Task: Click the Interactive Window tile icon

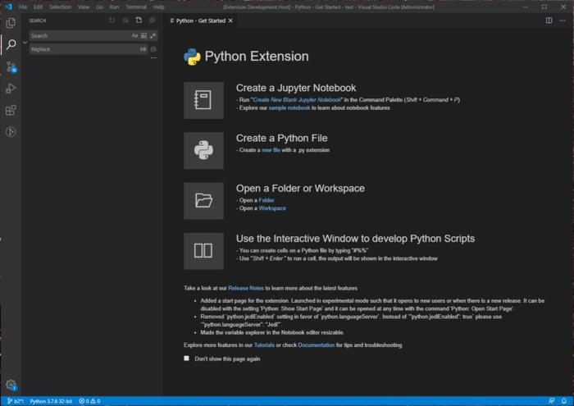Action: (x=203, y=251)
